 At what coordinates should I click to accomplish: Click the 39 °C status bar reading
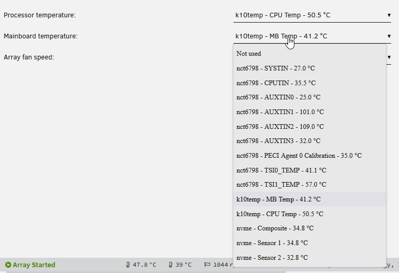(183, 265)
